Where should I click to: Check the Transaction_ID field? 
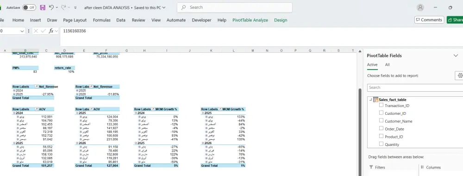[x=381, y=105]
